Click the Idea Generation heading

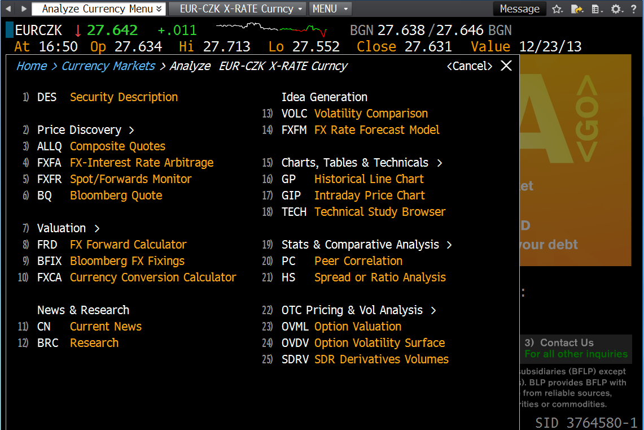pyautogui.click(x=325, y=97)
